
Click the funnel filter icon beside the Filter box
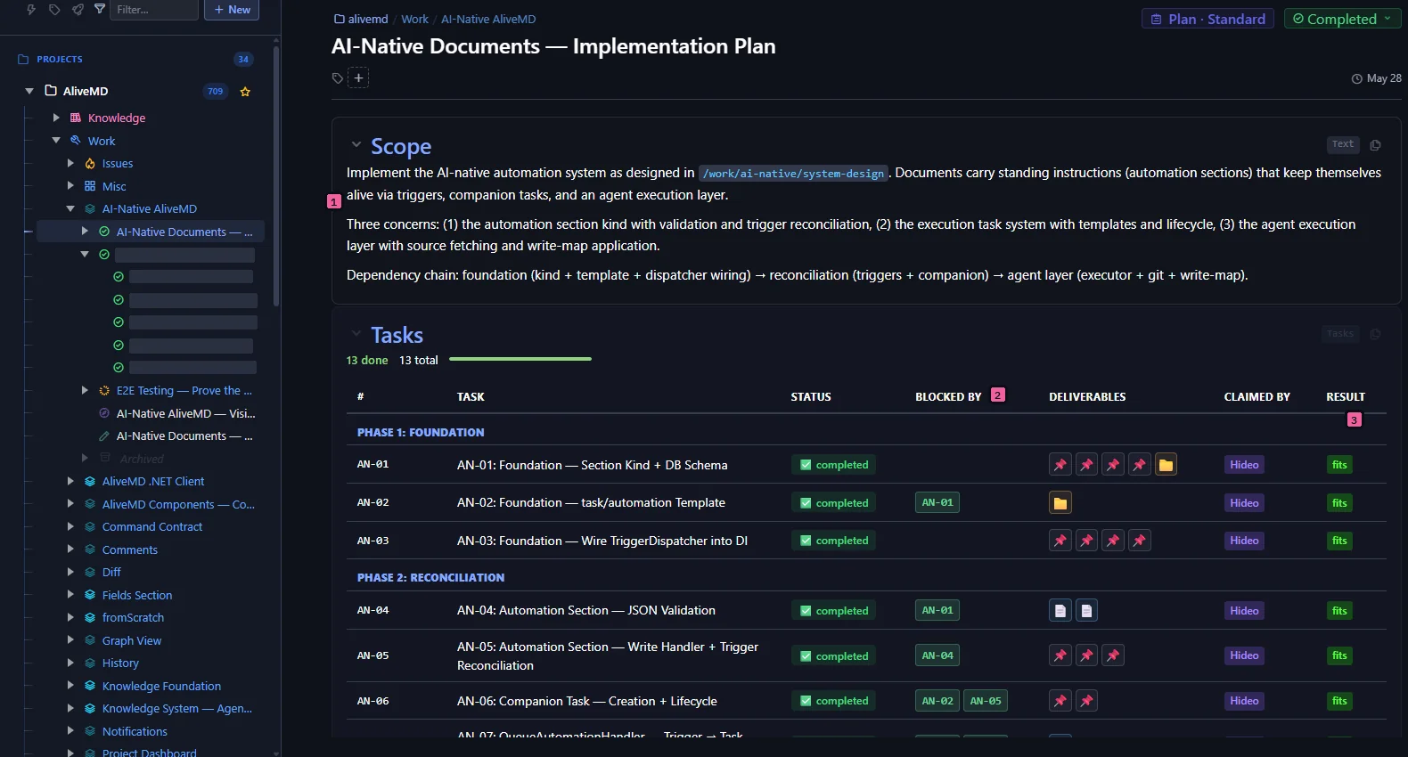tap(100, 10)
